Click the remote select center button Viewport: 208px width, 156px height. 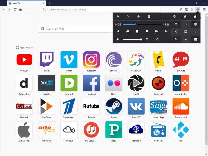[x=186, y=32]
